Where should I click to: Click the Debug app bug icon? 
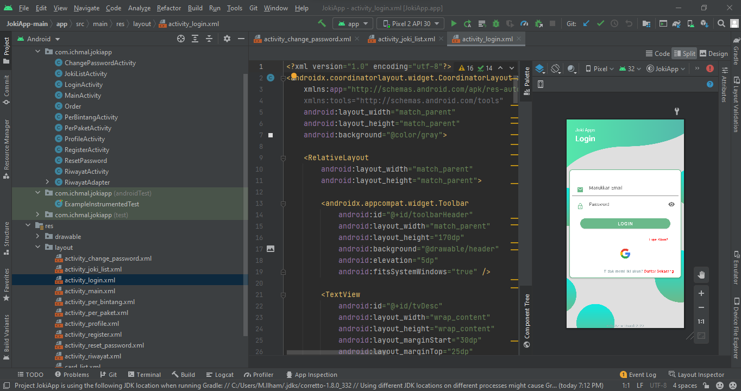click(x=496, y=24)
